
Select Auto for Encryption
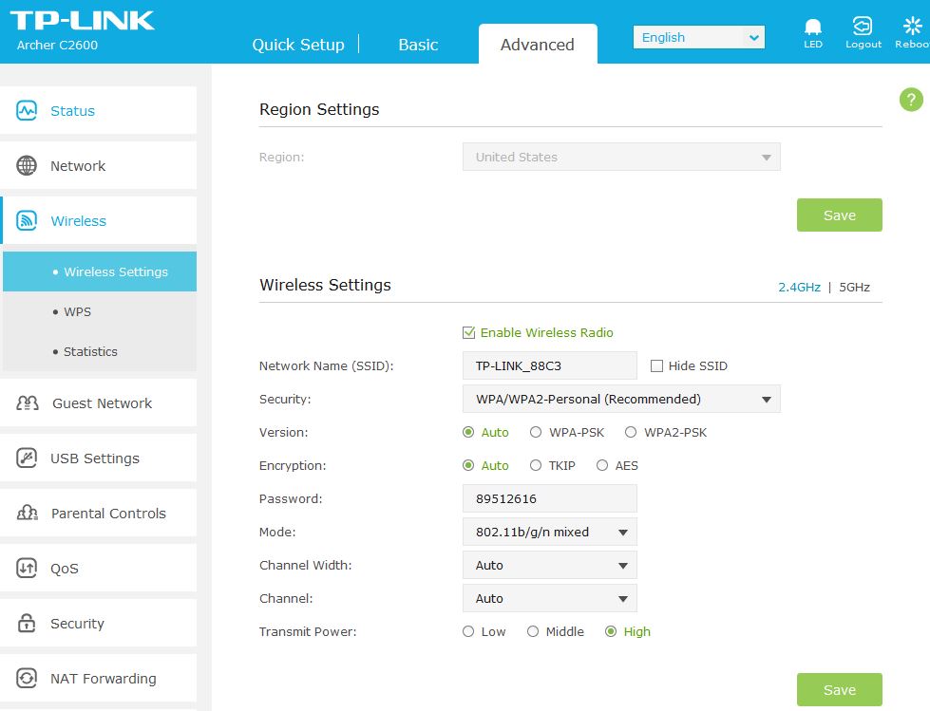tap(468, 465)
